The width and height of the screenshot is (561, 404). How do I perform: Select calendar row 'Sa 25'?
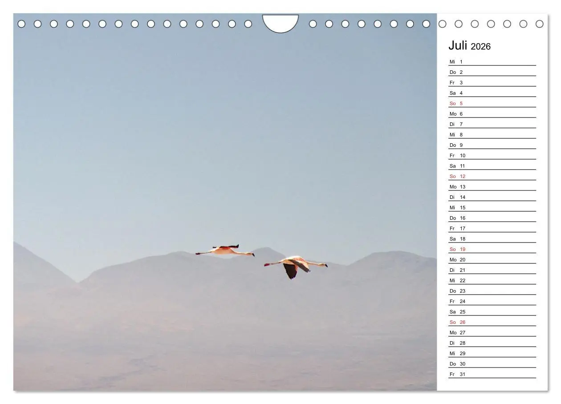point(492,311)
